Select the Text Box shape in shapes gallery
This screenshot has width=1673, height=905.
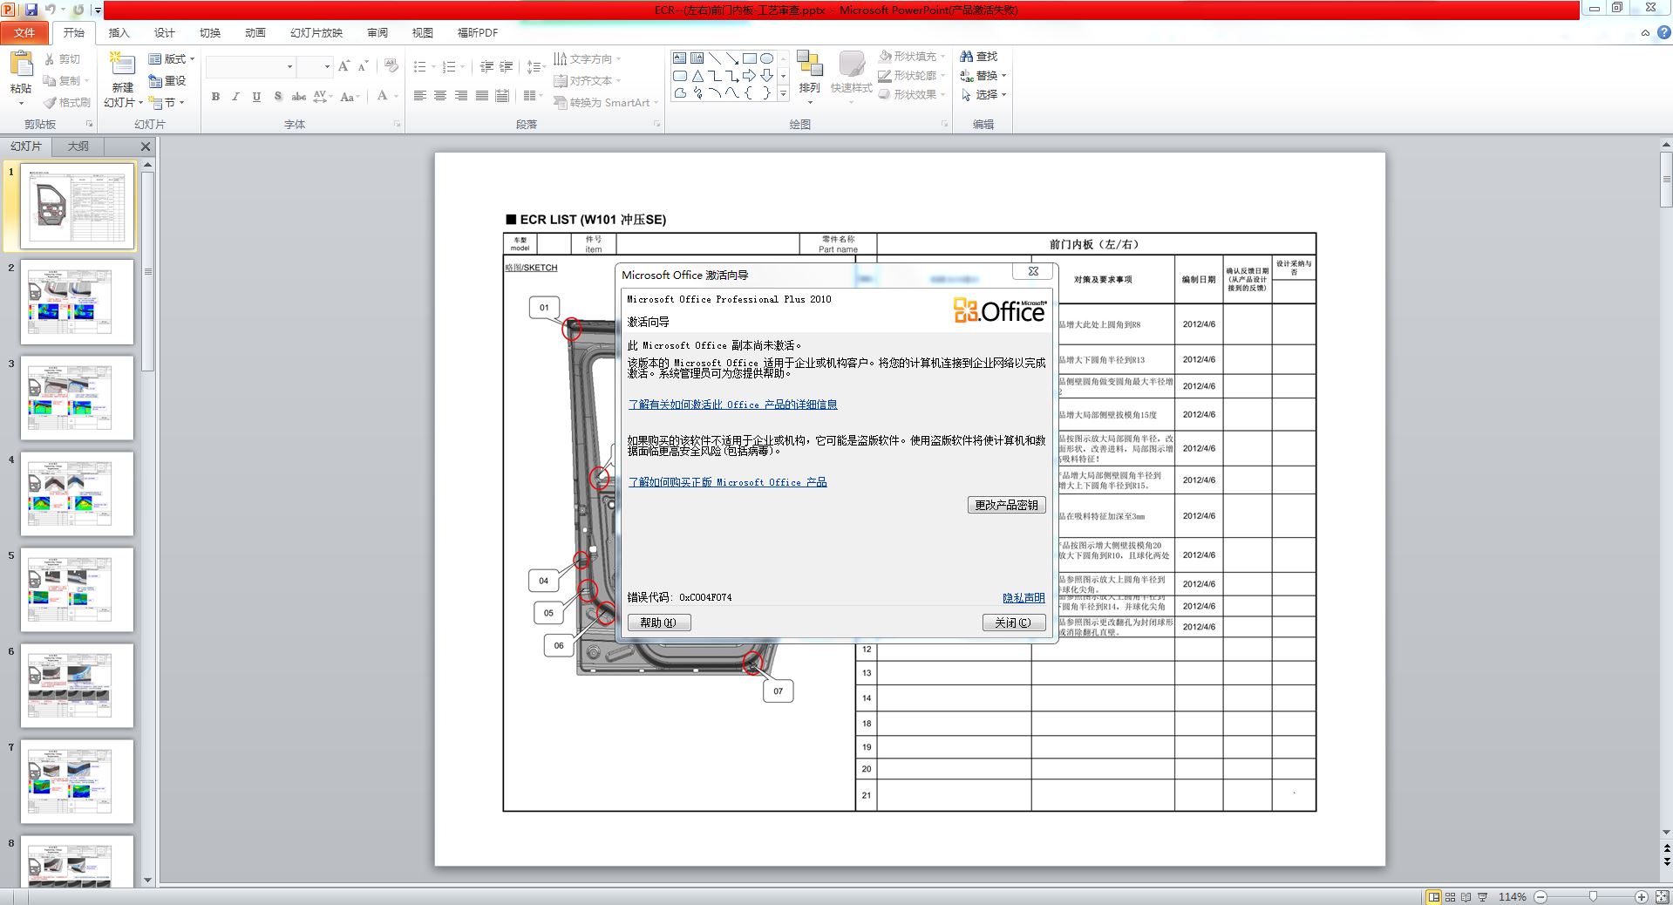(x=680, y=58)
